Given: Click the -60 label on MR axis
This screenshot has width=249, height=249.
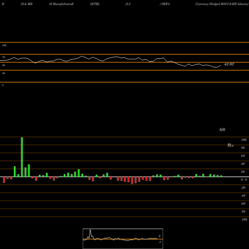Looking at the screenshot, I should 243,204.
